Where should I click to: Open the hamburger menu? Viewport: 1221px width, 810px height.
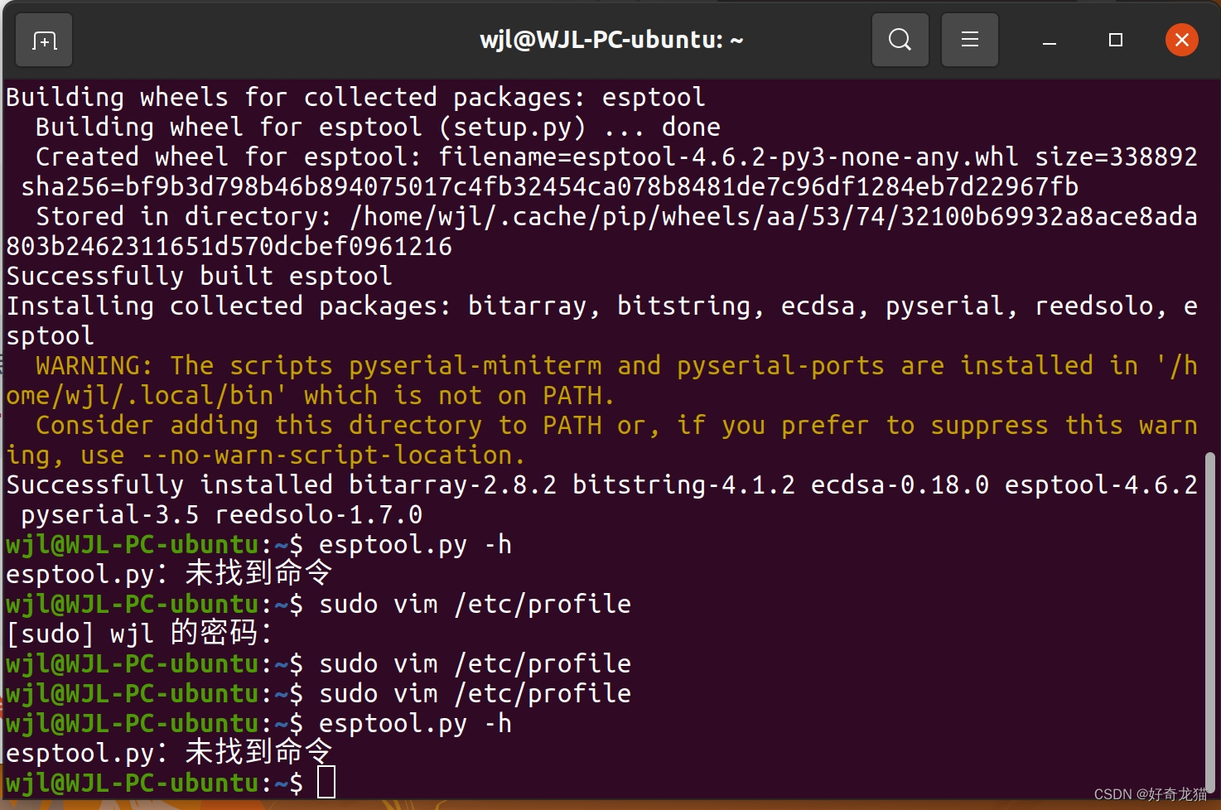[x=970, y=40]
